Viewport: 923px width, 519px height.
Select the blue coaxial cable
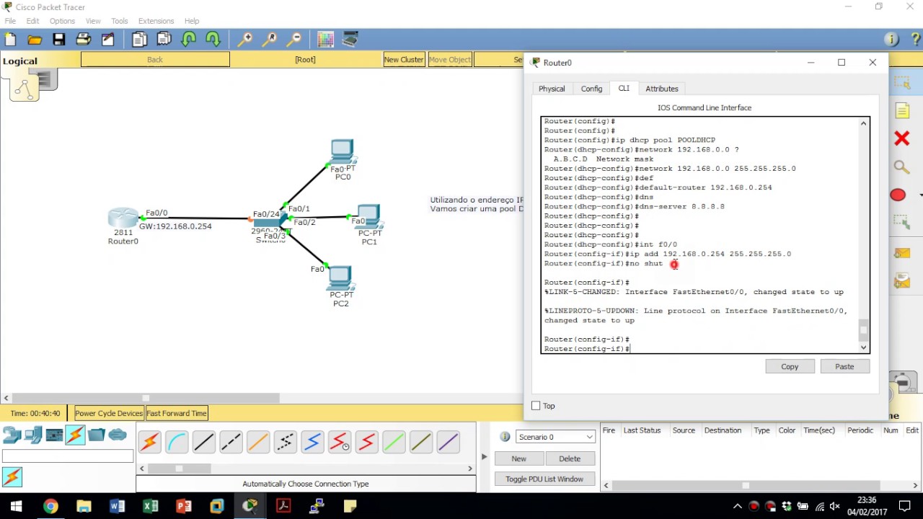pyautogui.click(x=312, y=442)
